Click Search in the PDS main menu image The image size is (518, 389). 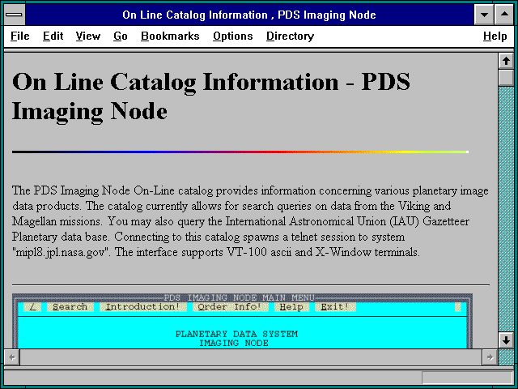click(x=70, y=307)
